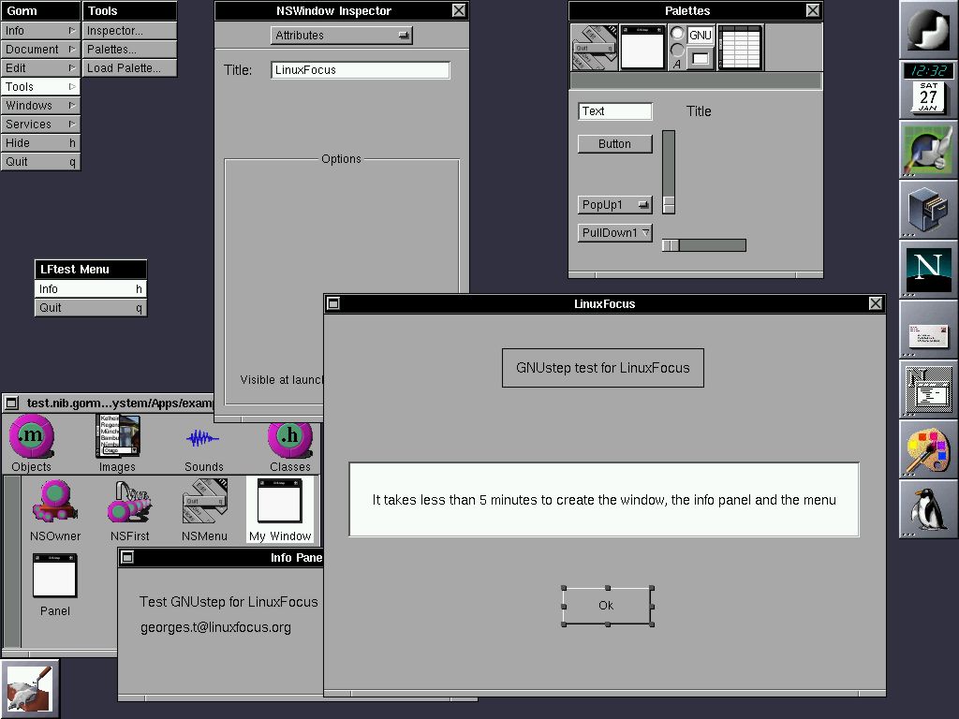Open the Document submenu in Gorm menu

[39, 50]
